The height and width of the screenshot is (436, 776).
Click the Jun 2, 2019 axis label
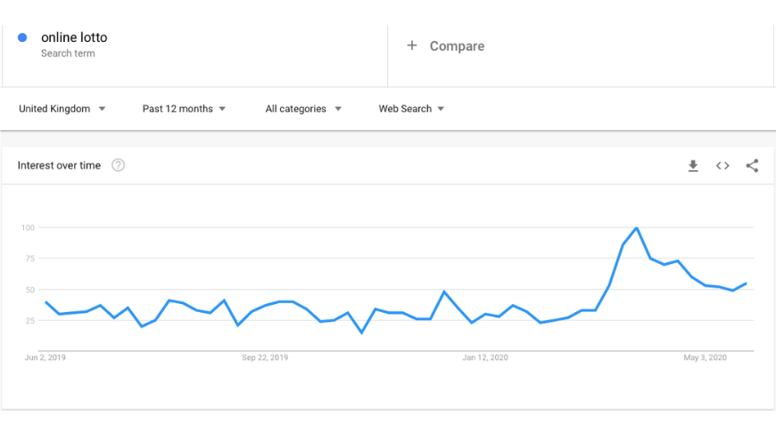(x=45, y=358)
